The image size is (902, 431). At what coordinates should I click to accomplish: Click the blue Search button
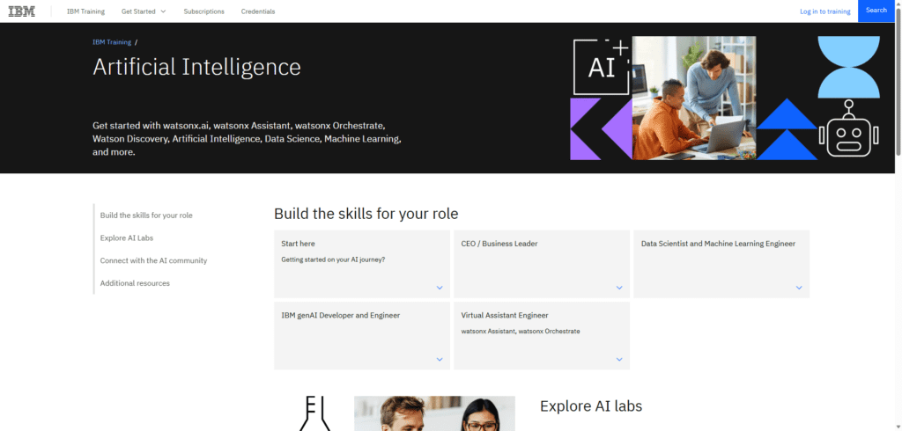tap(876, 11)
